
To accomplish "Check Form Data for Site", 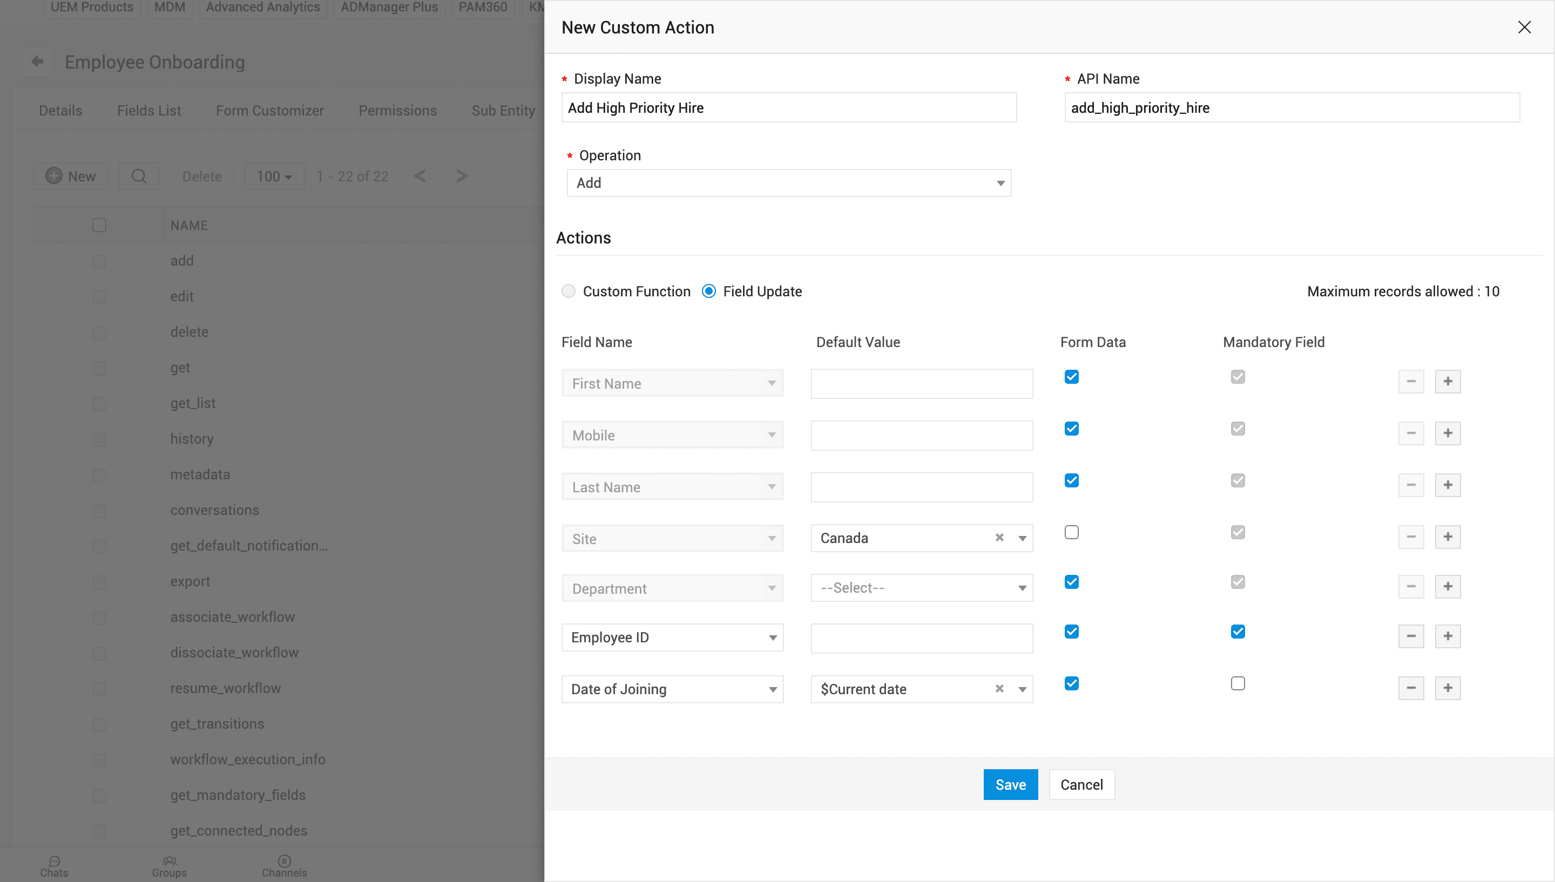I will click(1072, 532).
